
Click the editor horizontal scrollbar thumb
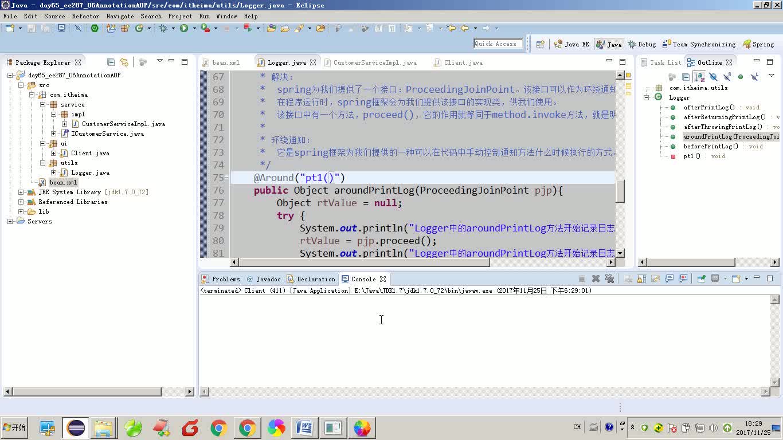click(364, 262)
